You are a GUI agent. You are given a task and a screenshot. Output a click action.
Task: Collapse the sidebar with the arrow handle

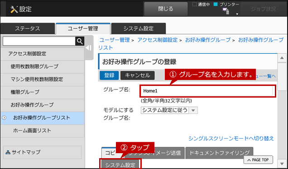click(89, 48)
